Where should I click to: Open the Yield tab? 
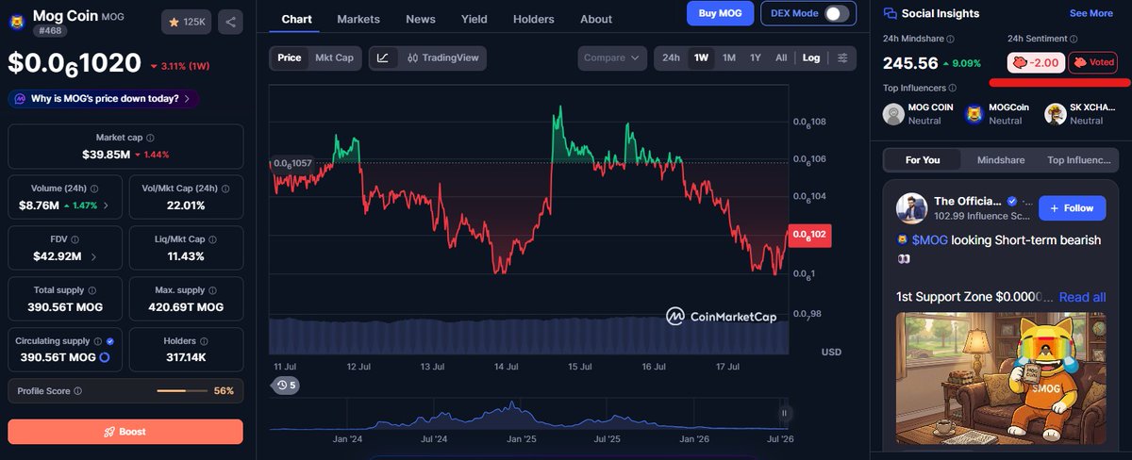474,19
